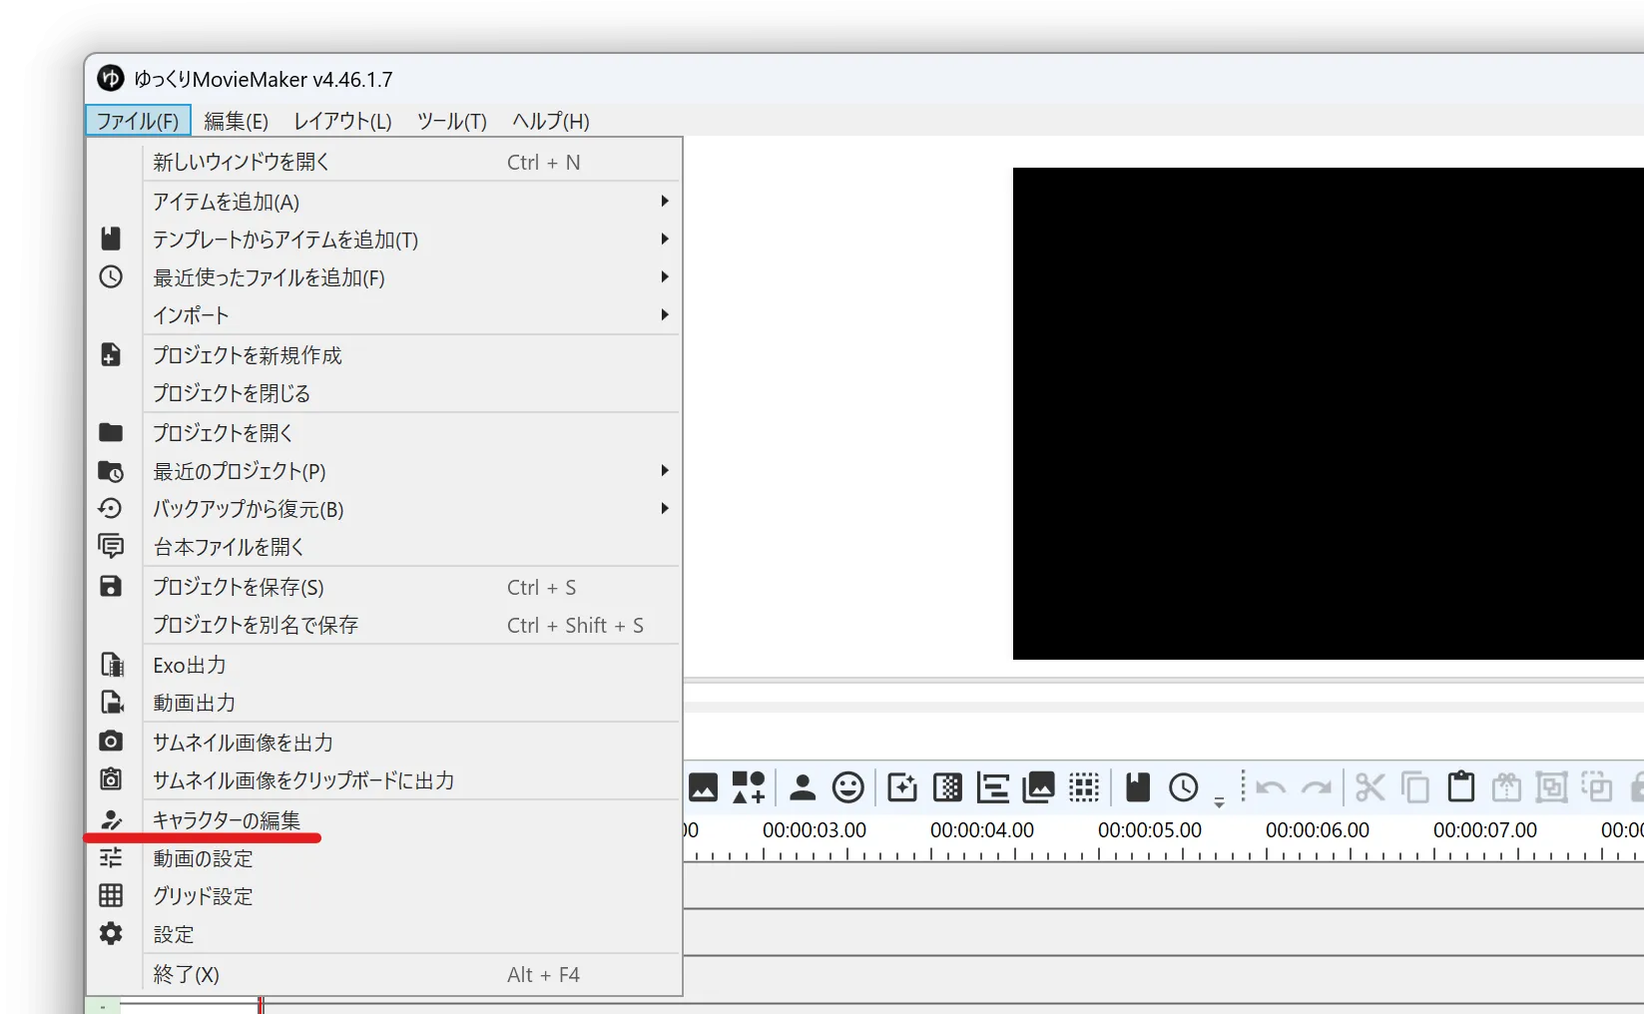Click the sliders icon beside 動画の設定
This screenshot has width=1644, height=1014.
[x=111, y=857]
